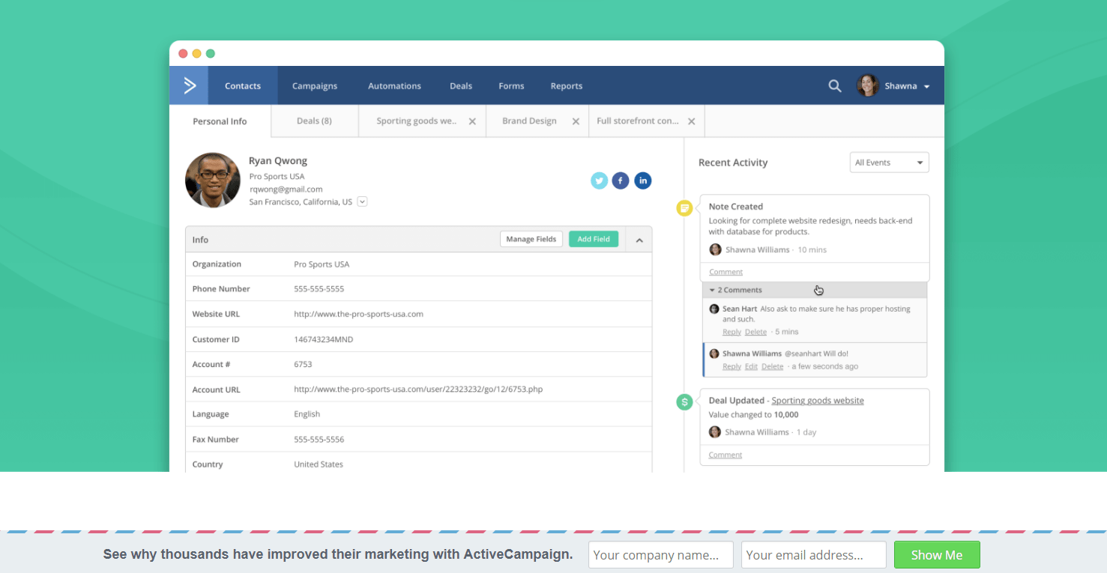Click the yellow Note Created timeline icon
Viewport: 1107px width, 573px height.
(x=684, y=208)
